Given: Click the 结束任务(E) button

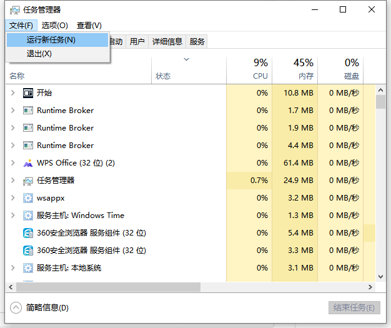Looking at the screenshot, I should coord(354,308).
